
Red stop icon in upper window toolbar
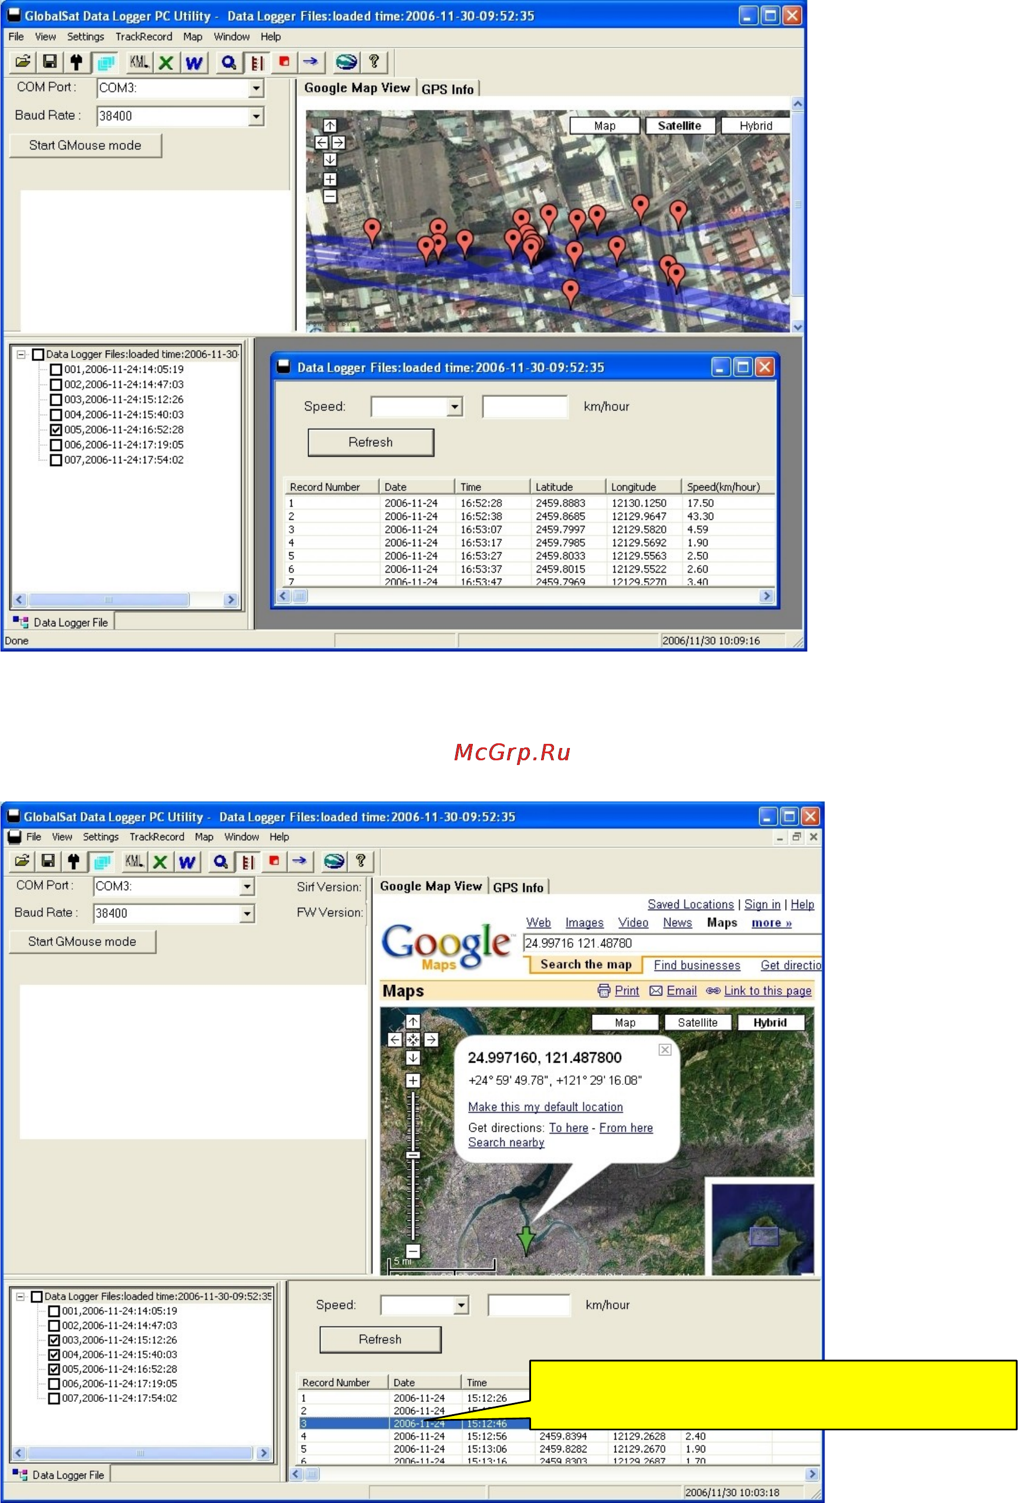tap(284, 62)
